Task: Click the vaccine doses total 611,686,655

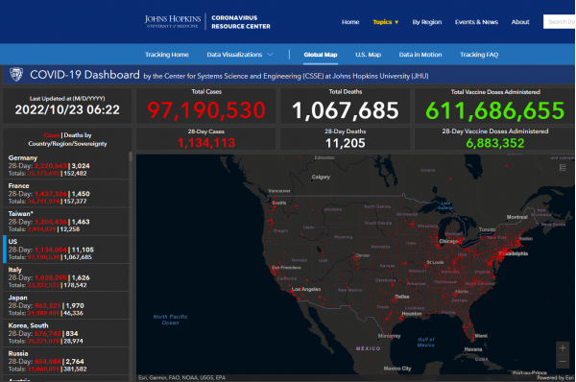Action: pos(494,110)
